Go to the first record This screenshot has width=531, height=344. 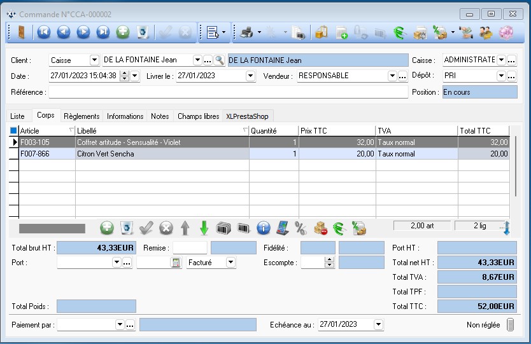click(x=44, y=32)
